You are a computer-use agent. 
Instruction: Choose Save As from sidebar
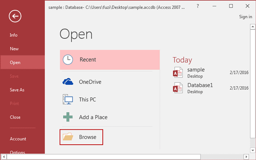(x=17, y=90)
